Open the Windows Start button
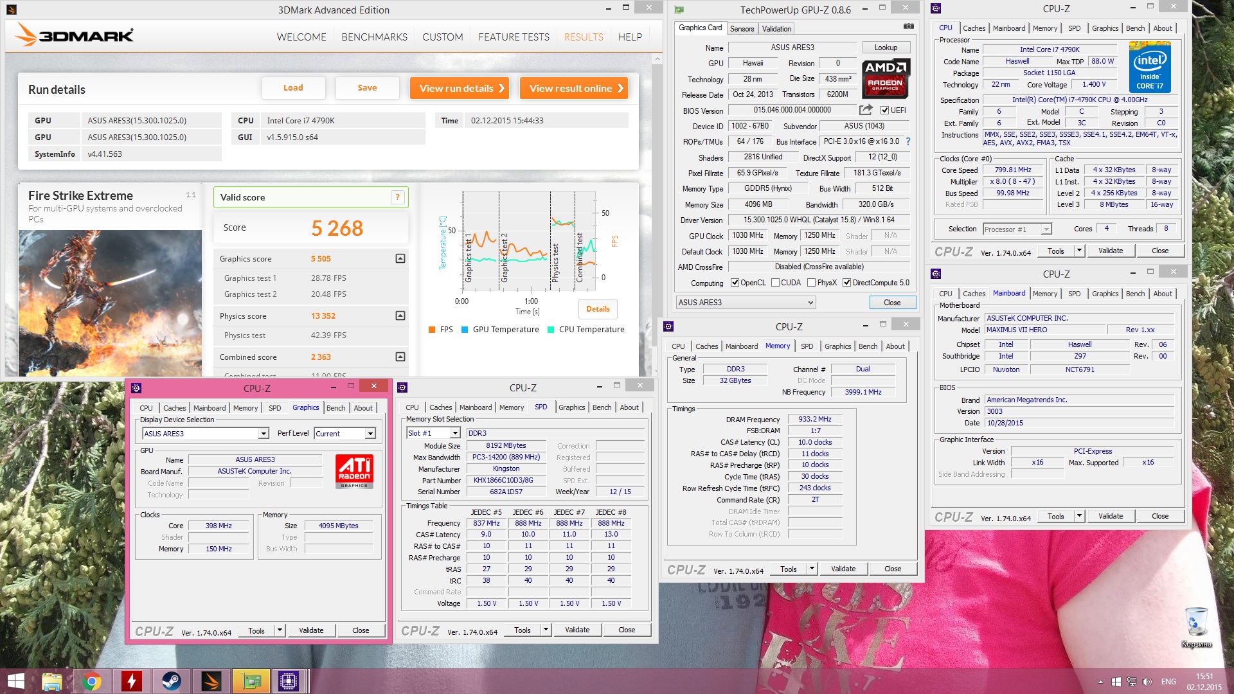 [x=15, y=681]
